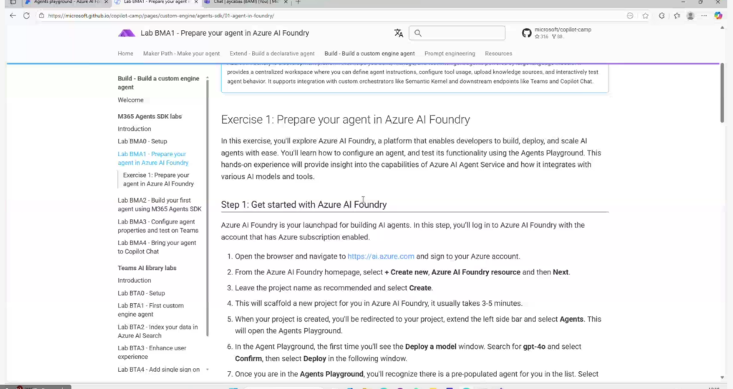Reload the current browser page
This screenshot has height=389, width=733.
coord(26,16)
